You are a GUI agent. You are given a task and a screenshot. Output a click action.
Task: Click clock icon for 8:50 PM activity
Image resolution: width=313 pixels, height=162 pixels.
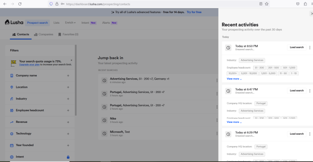(228, 48)
